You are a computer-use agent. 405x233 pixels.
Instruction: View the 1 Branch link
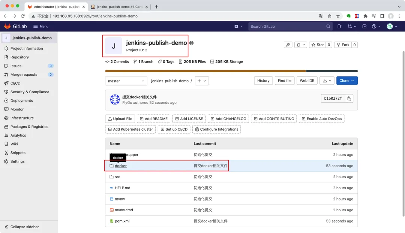[x=143, y=62]
